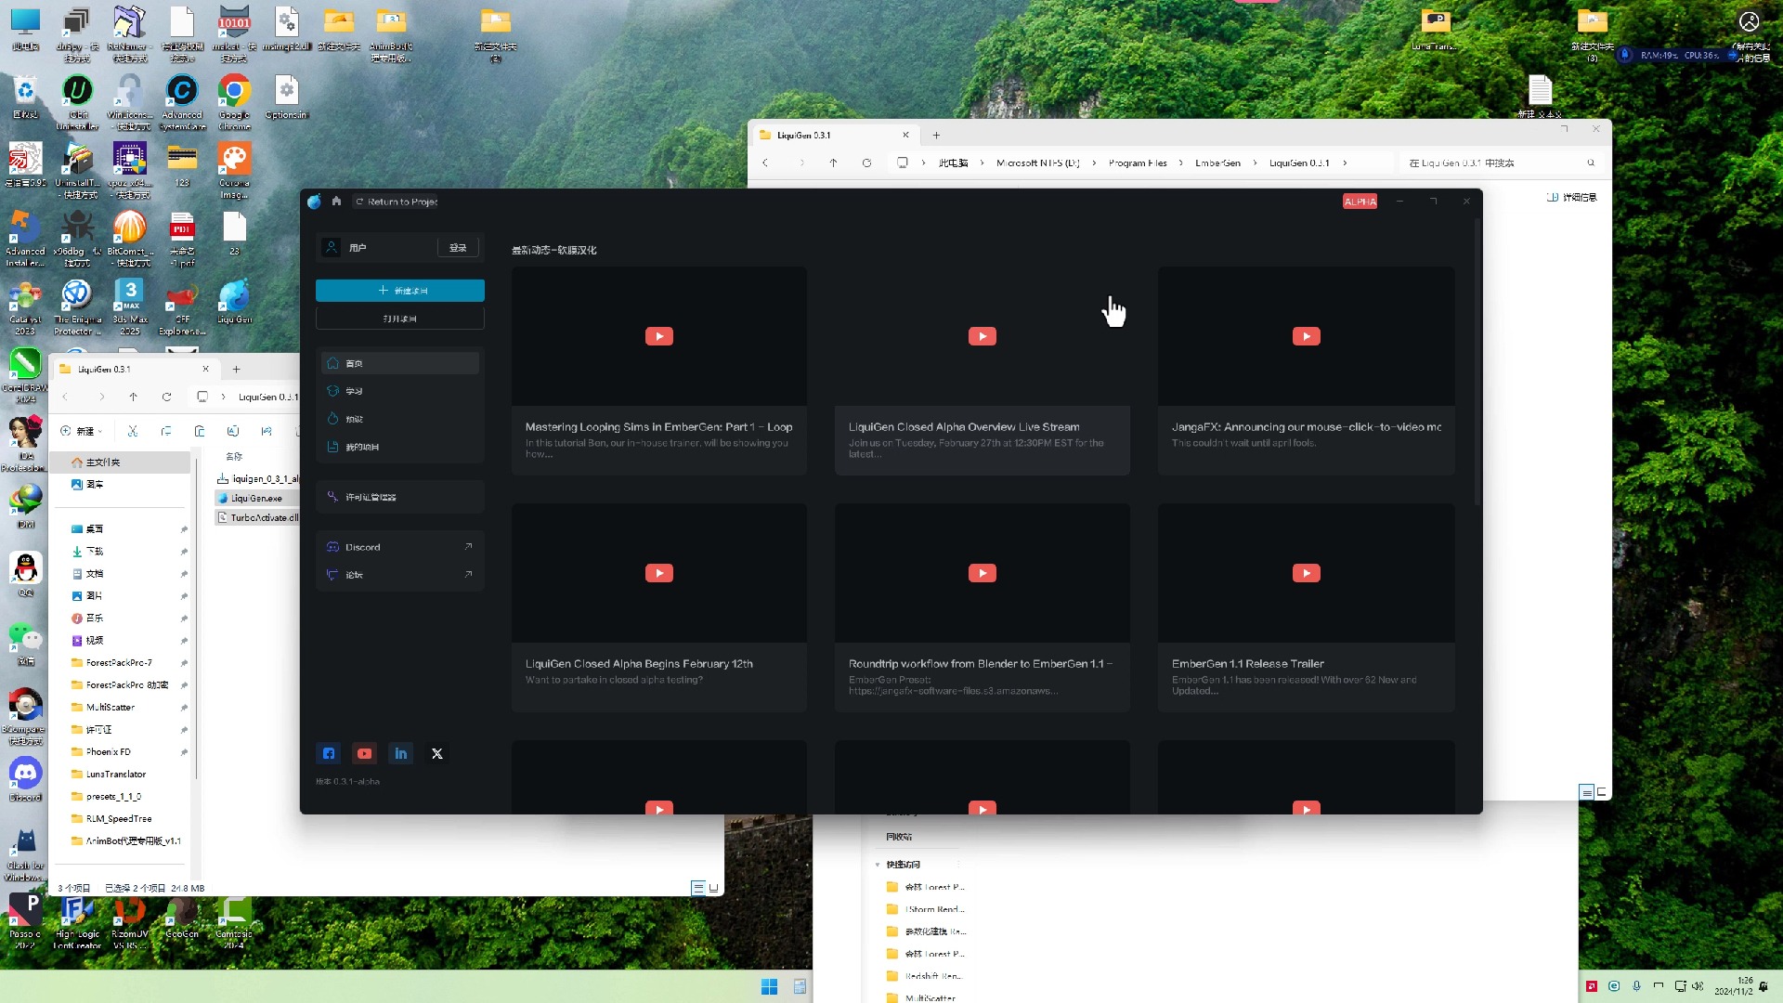Click the rename icon in left Explorer toolbar

coord(233,431)
